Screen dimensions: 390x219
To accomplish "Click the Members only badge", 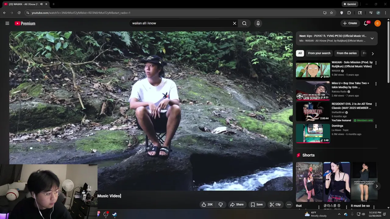I will tap(363, 120).
